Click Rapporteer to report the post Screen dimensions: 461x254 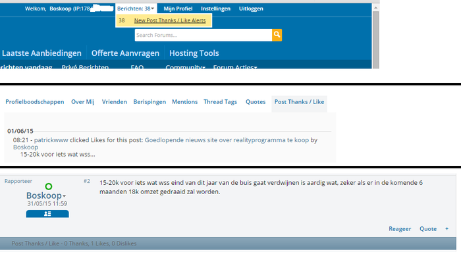coord(18,181)
